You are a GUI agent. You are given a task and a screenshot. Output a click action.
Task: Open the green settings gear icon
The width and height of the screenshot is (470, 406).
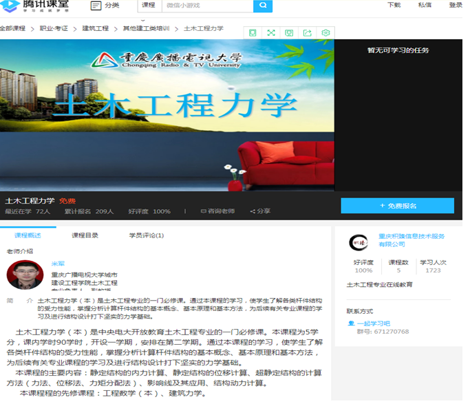tap(325, 32)
